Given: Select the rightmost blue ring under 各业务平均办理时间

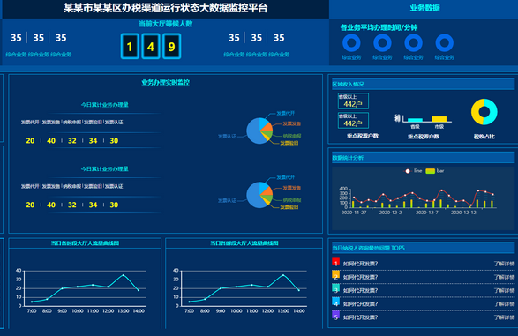Looking at the screenshot, I should (445, 43).
